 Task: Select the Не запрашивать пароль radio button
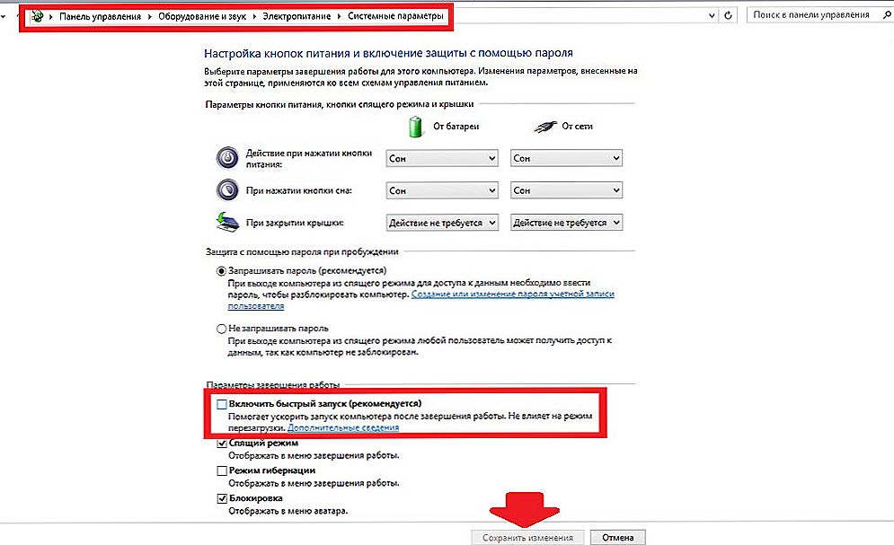(221, 329)
